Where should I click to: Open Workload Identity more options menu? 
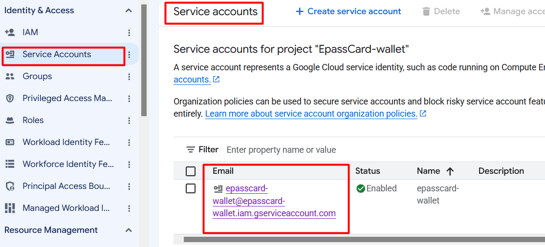pyautogui.click(x=129, y=142)
